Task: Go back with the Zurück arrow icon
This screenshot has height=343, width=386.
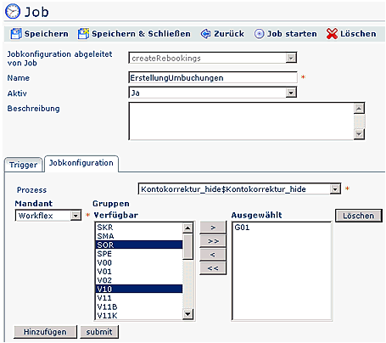Action: pyautogui.click(x=205, y=34)
